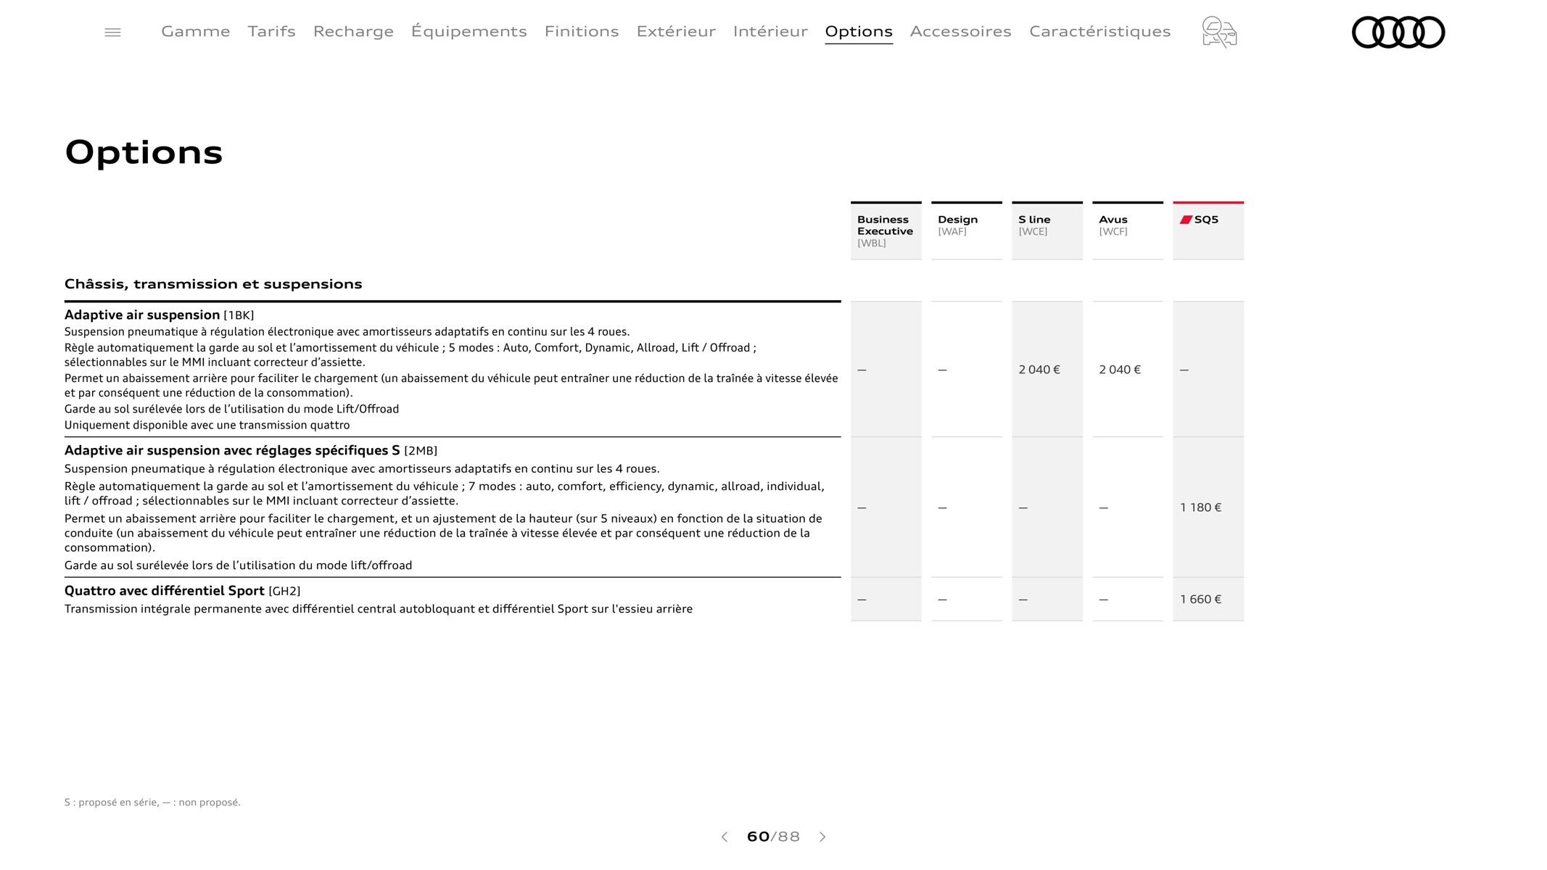Viewport: 1547px width, 870px height.
Task: Click the Design dash in 2MB row
Action: pyautogui.click(x=942, y=507)
